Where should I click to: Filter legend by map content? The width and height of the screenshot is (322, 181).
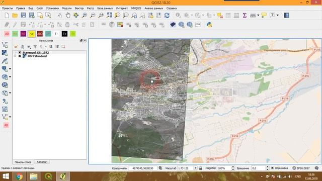pos(35,47)
